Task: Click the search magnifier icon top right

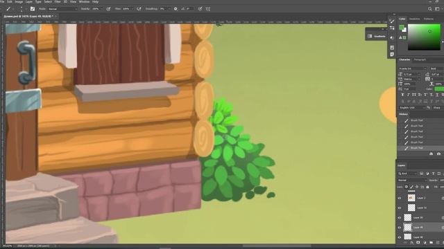Action: pyautogui.click(x=430, y=9)
